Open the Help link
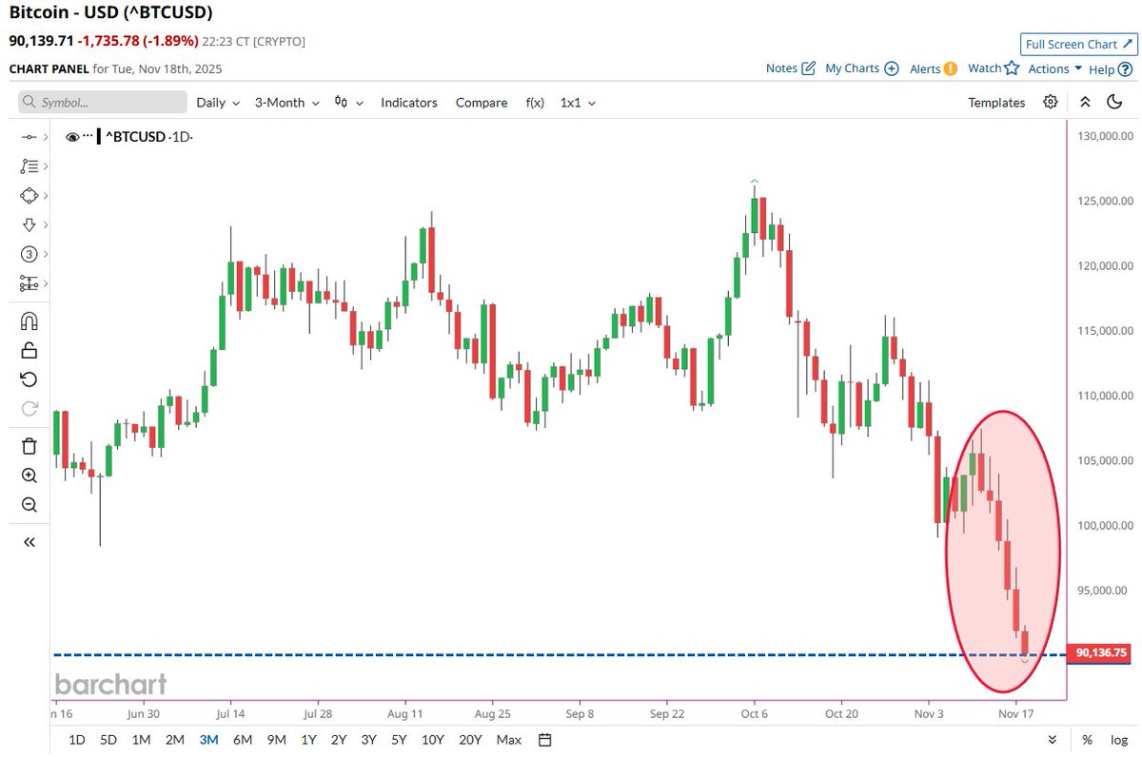This screenshot has width=1142, height=757. pyautogui.click(x=1111, y=69)
